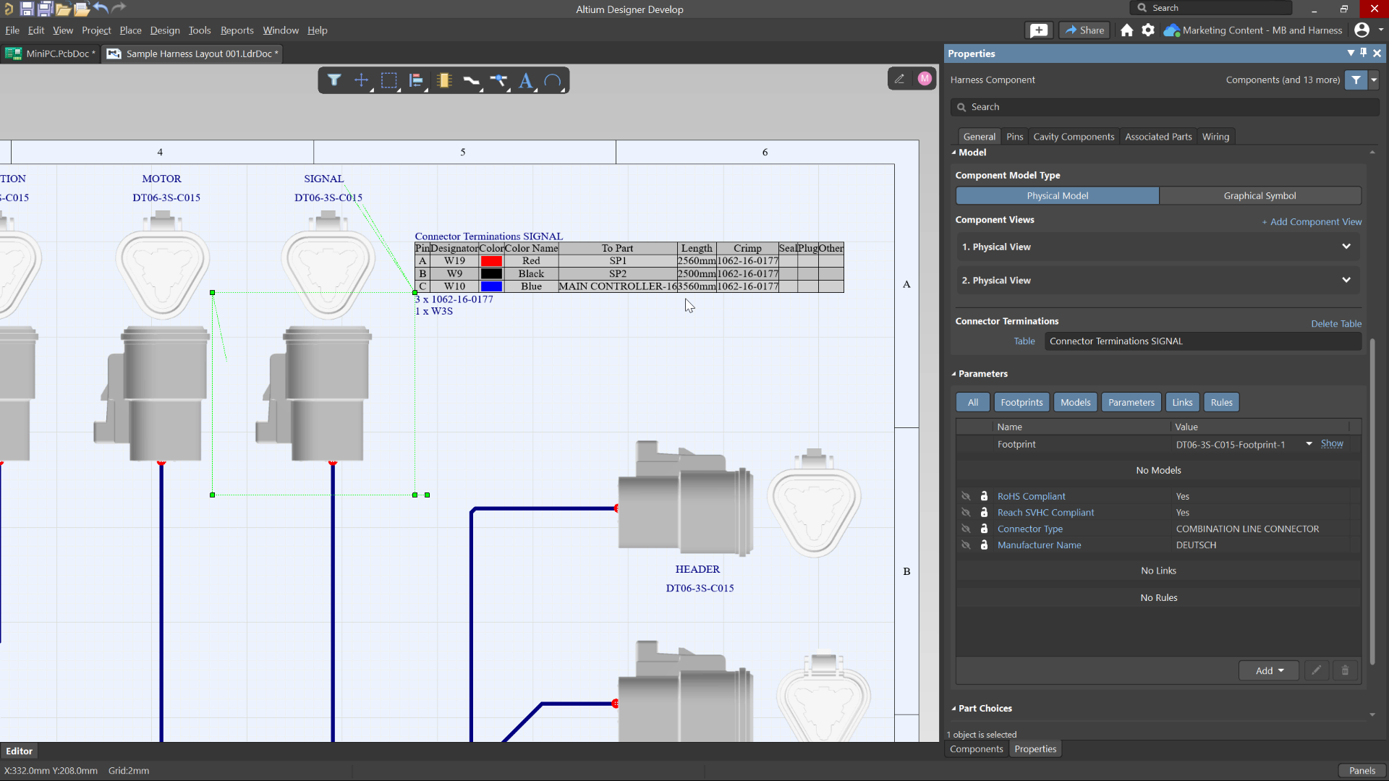
Task: Pick the place splice/junction tool
Action: [498, 80]
